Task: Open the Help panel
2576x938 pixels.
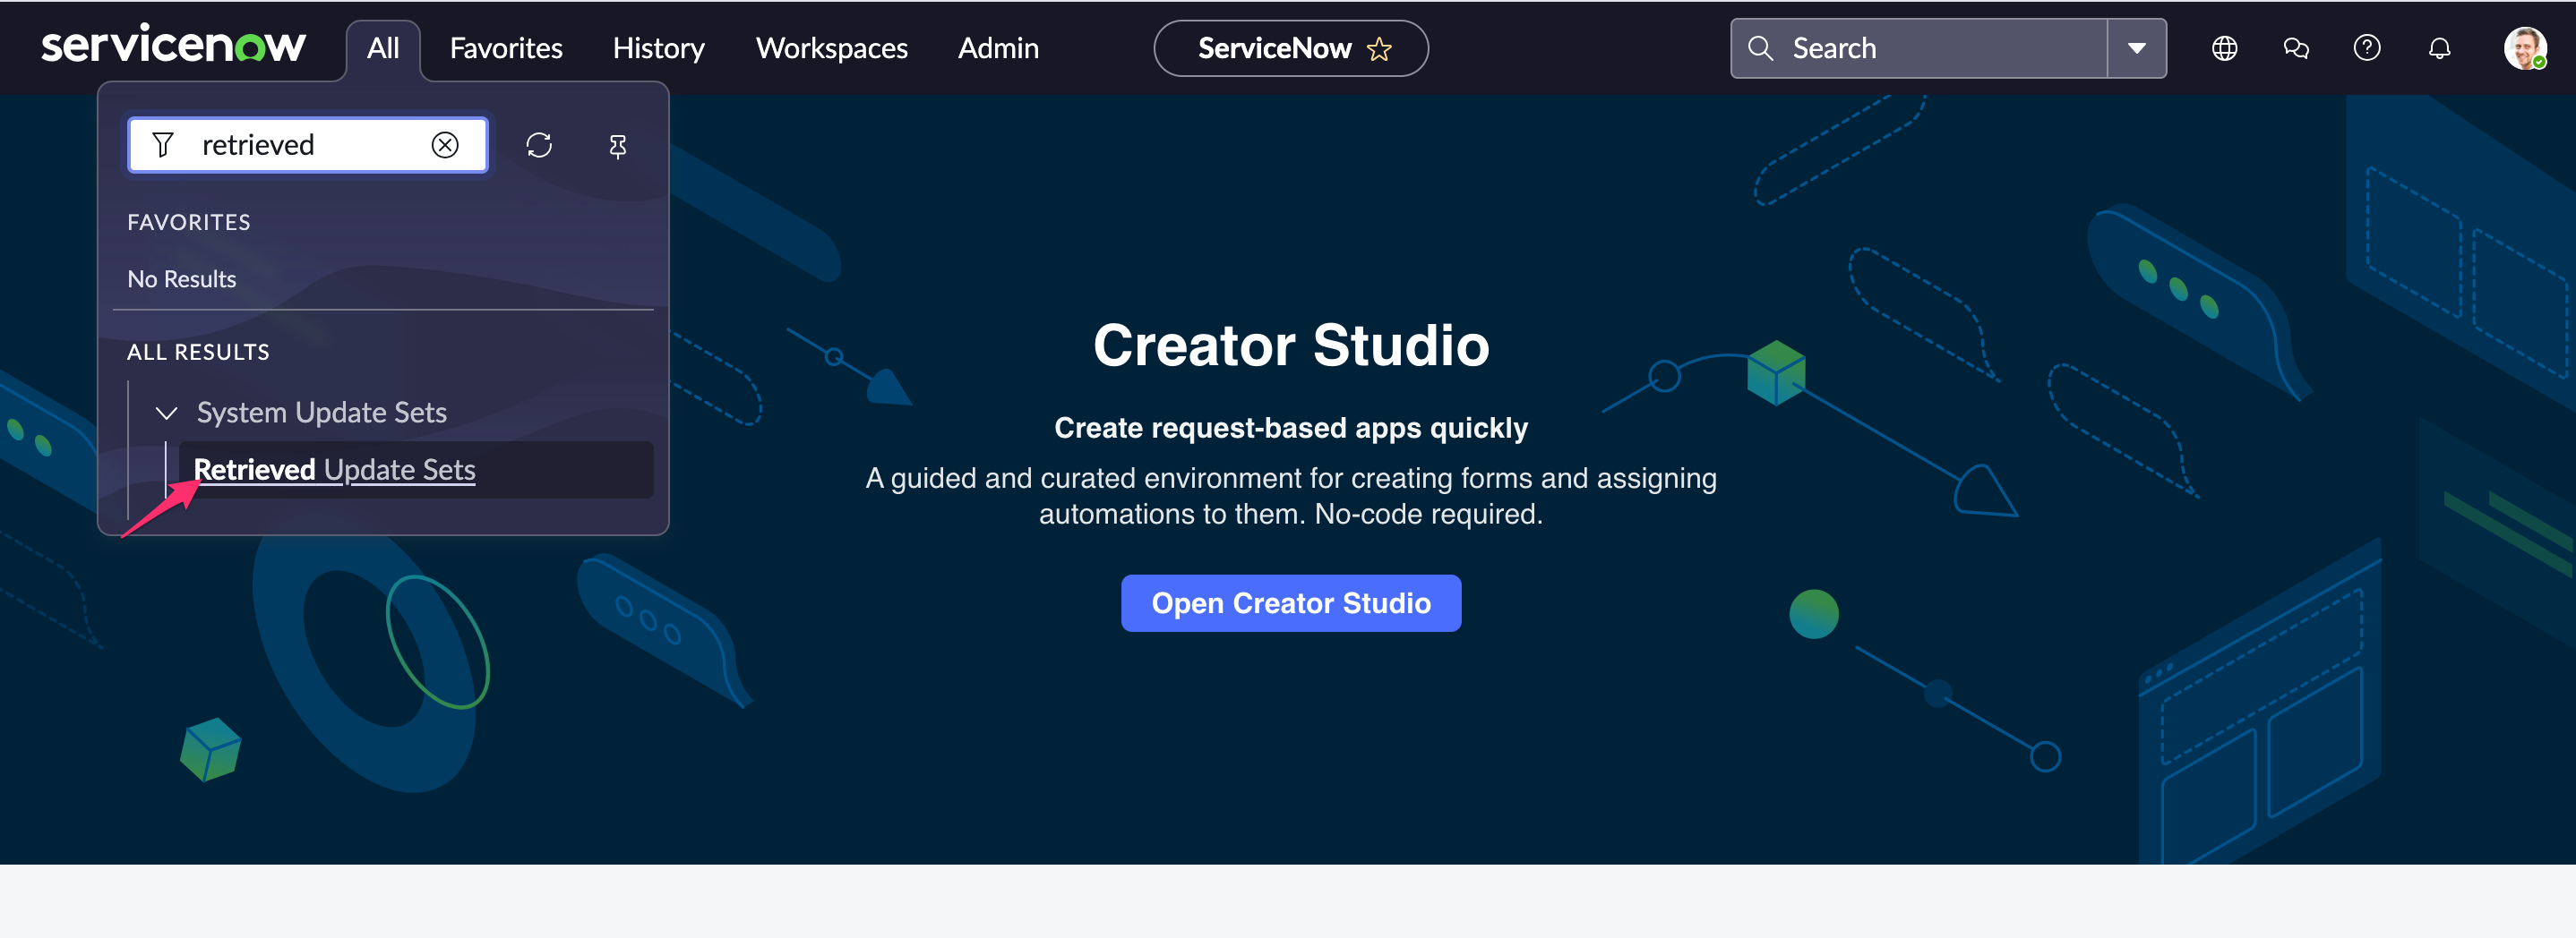Action: click(x=2367, y=47)
